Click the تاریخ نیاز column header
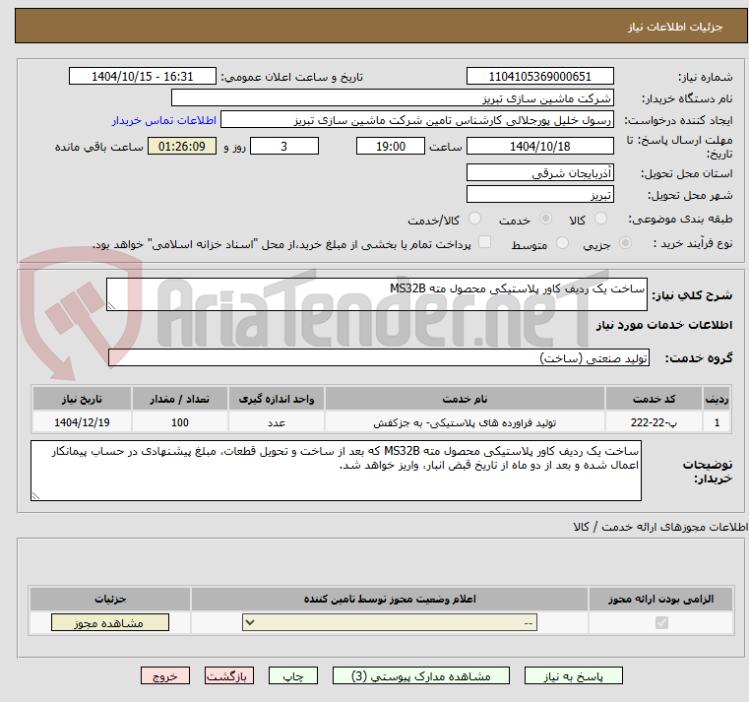This screenshot has height=702, width=749. pyautogui.click(x=82, y=399)
